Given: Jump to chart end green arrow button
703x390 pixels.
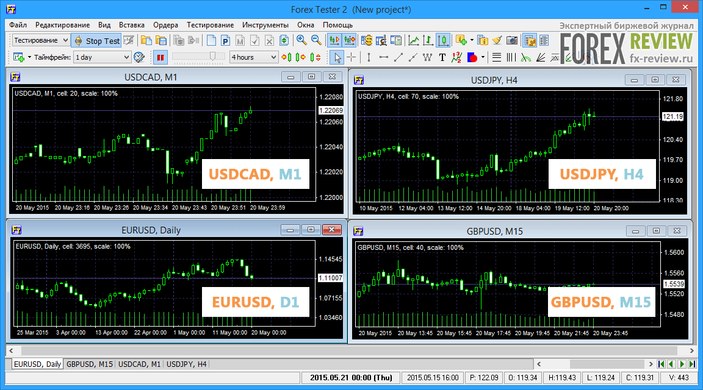Looking at the screenshot, I should pos(692,364).
